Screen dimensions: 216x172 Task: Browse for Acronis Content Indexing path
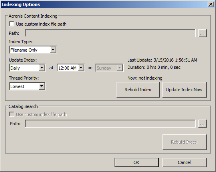[202, 33]
